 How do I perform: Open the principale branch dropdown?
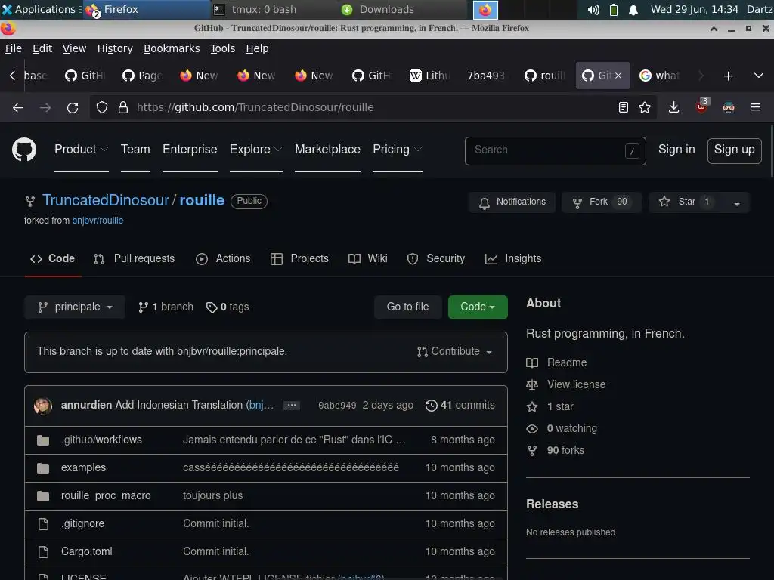point(75,307)
